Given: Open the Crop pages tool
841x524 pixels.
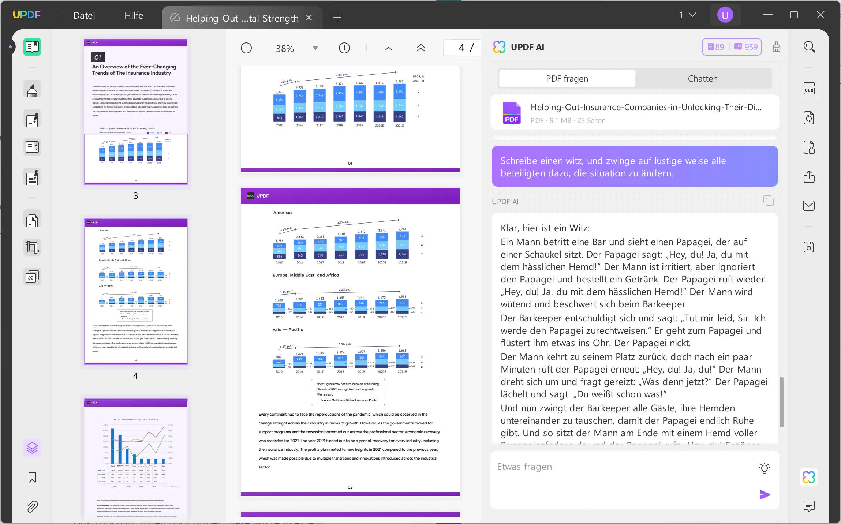Looking at the screenshot, I should tap(32, 247).
